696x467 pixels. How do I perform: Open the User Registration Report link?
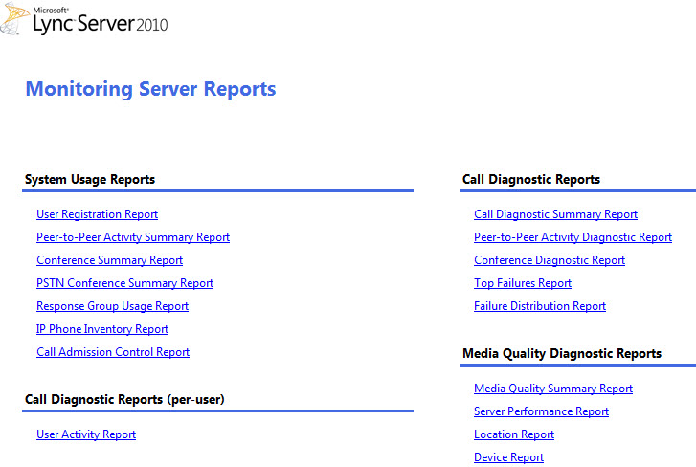pos(97,214)
